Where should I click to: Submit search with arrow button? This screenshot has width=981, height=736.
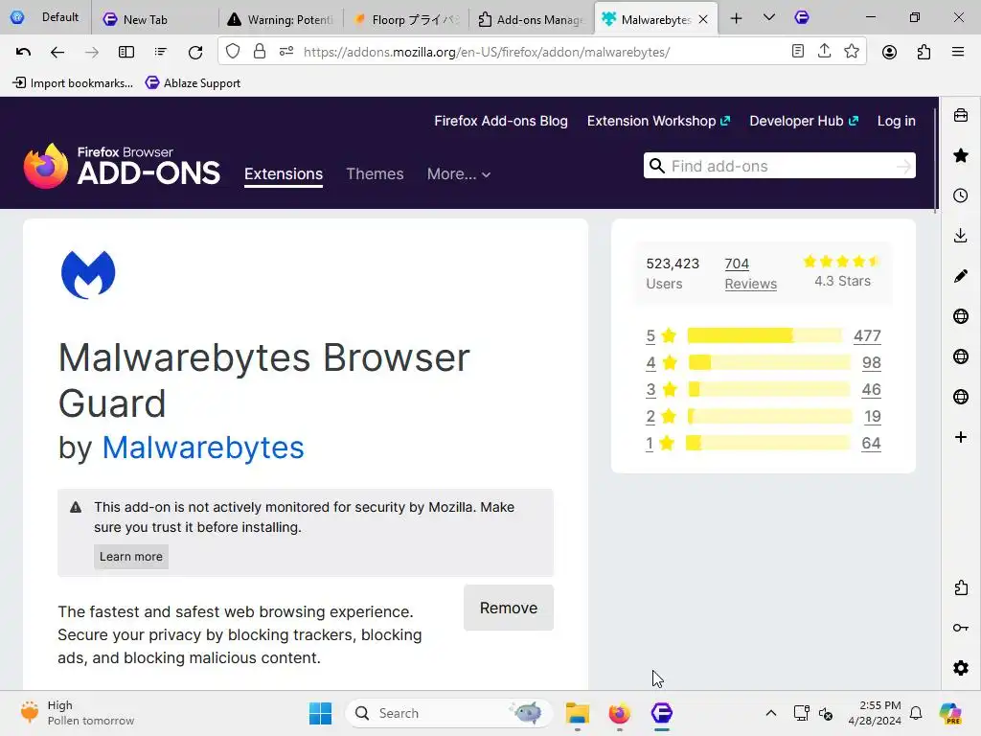click(903, 166)
